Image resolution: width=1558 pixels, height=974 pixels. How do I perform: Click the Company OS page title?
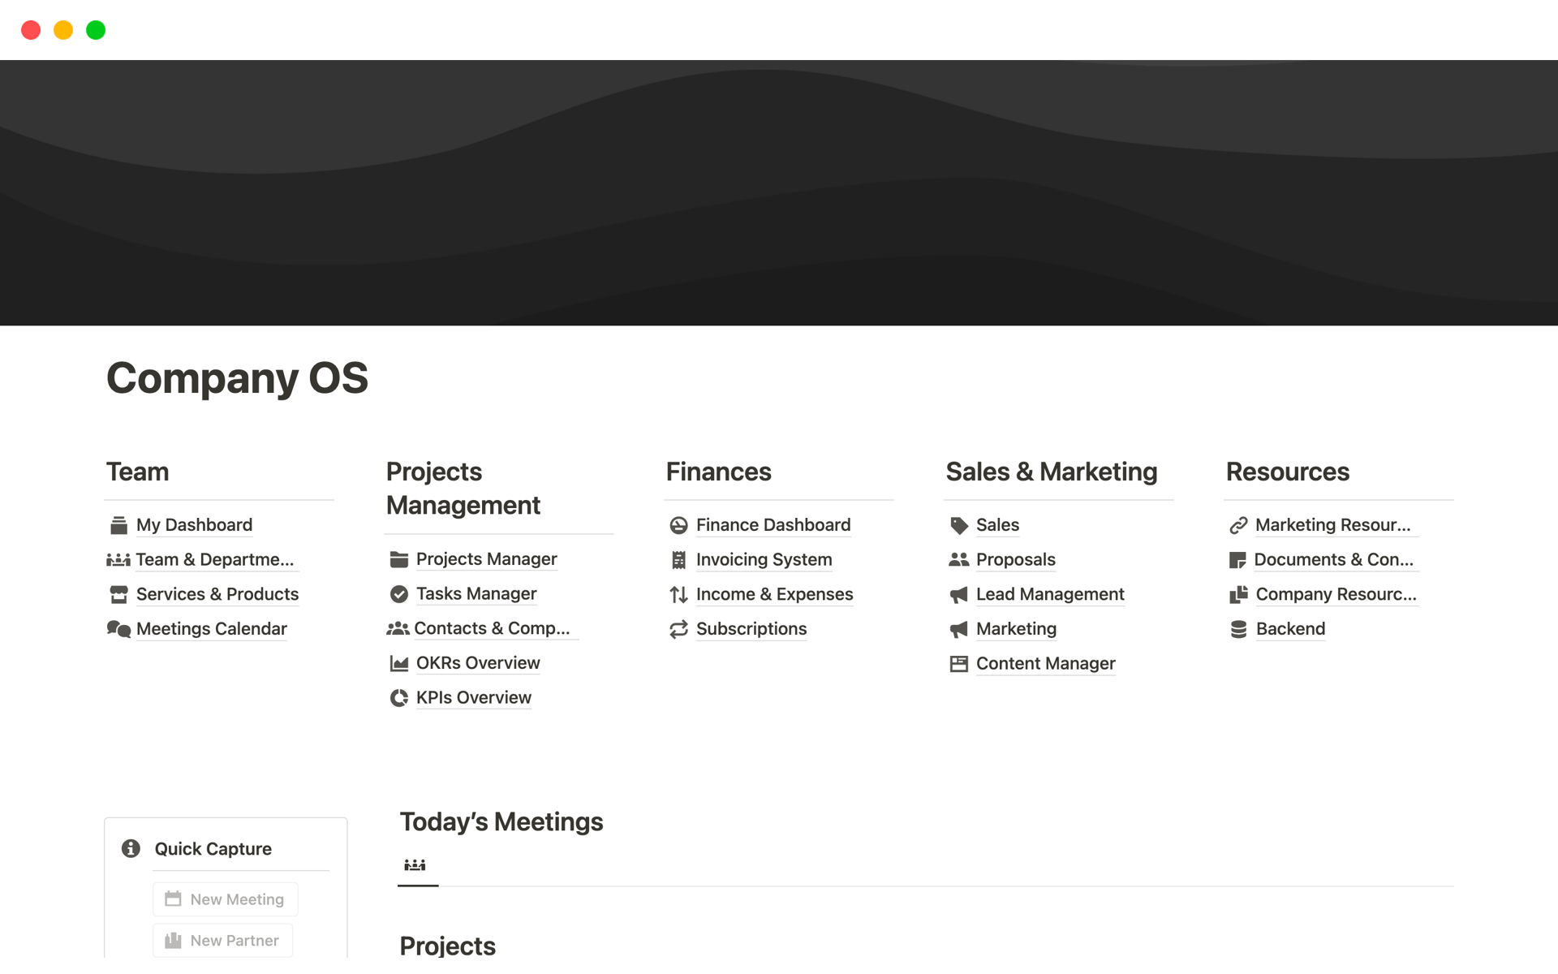[x=237, y=378]
